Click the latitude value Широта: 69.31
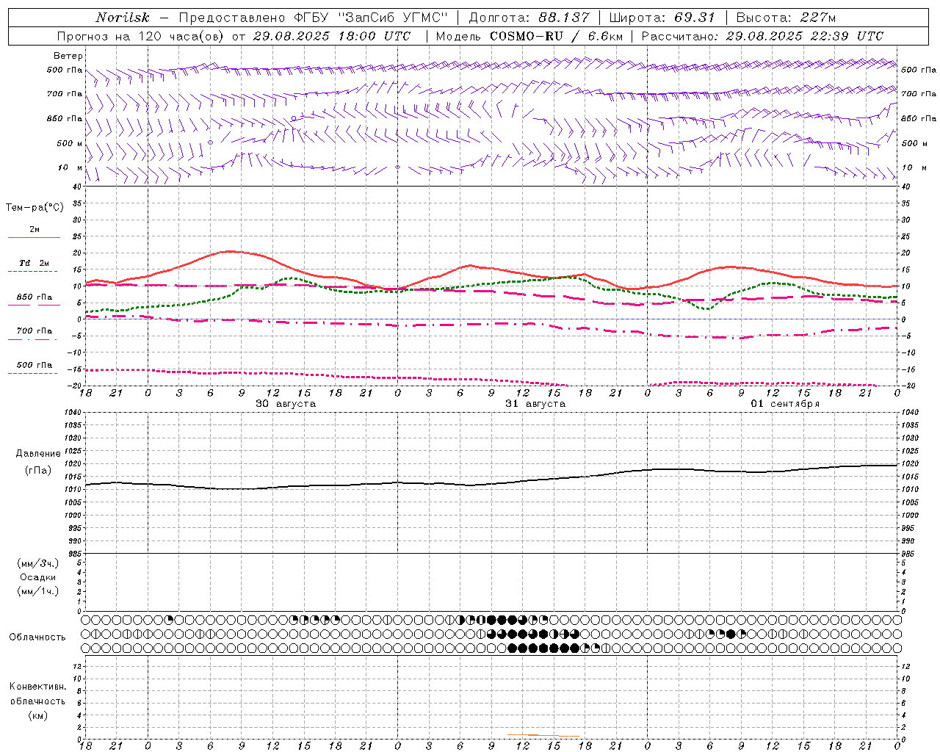The image size is (940, 752). click(x=662, y=18)
